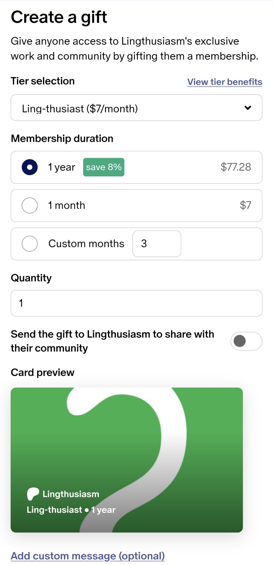Click the "Custom months" option label

tap(86, 244)
